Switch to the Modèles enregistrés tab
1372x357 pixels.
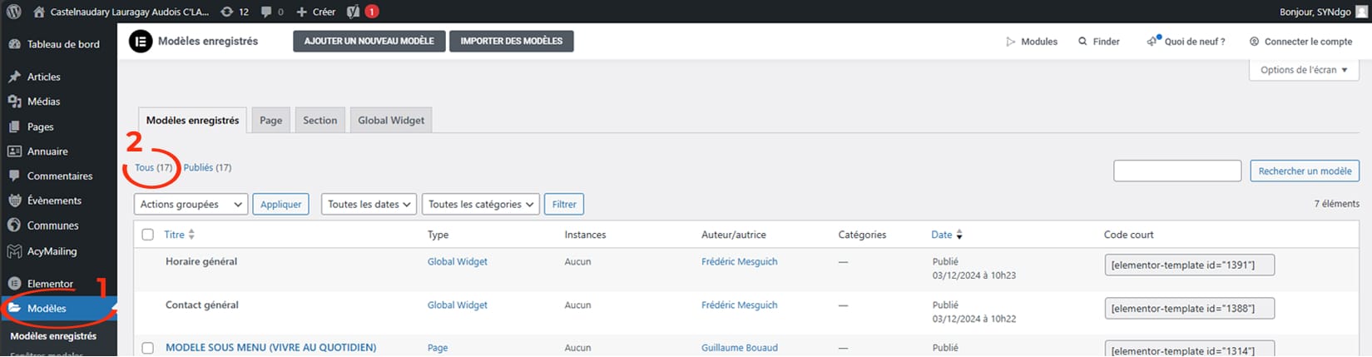coord(192,120)
